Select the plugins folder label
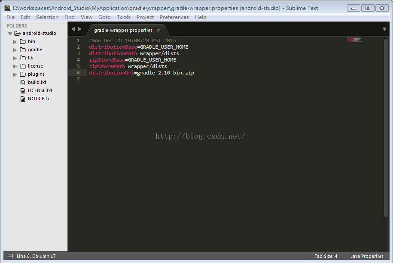393x263 pixels. (x=36, y=74)
